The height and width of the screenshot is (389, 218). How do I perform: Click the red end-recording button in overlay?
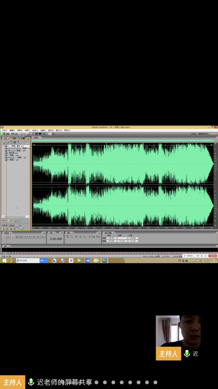[213, 255]
